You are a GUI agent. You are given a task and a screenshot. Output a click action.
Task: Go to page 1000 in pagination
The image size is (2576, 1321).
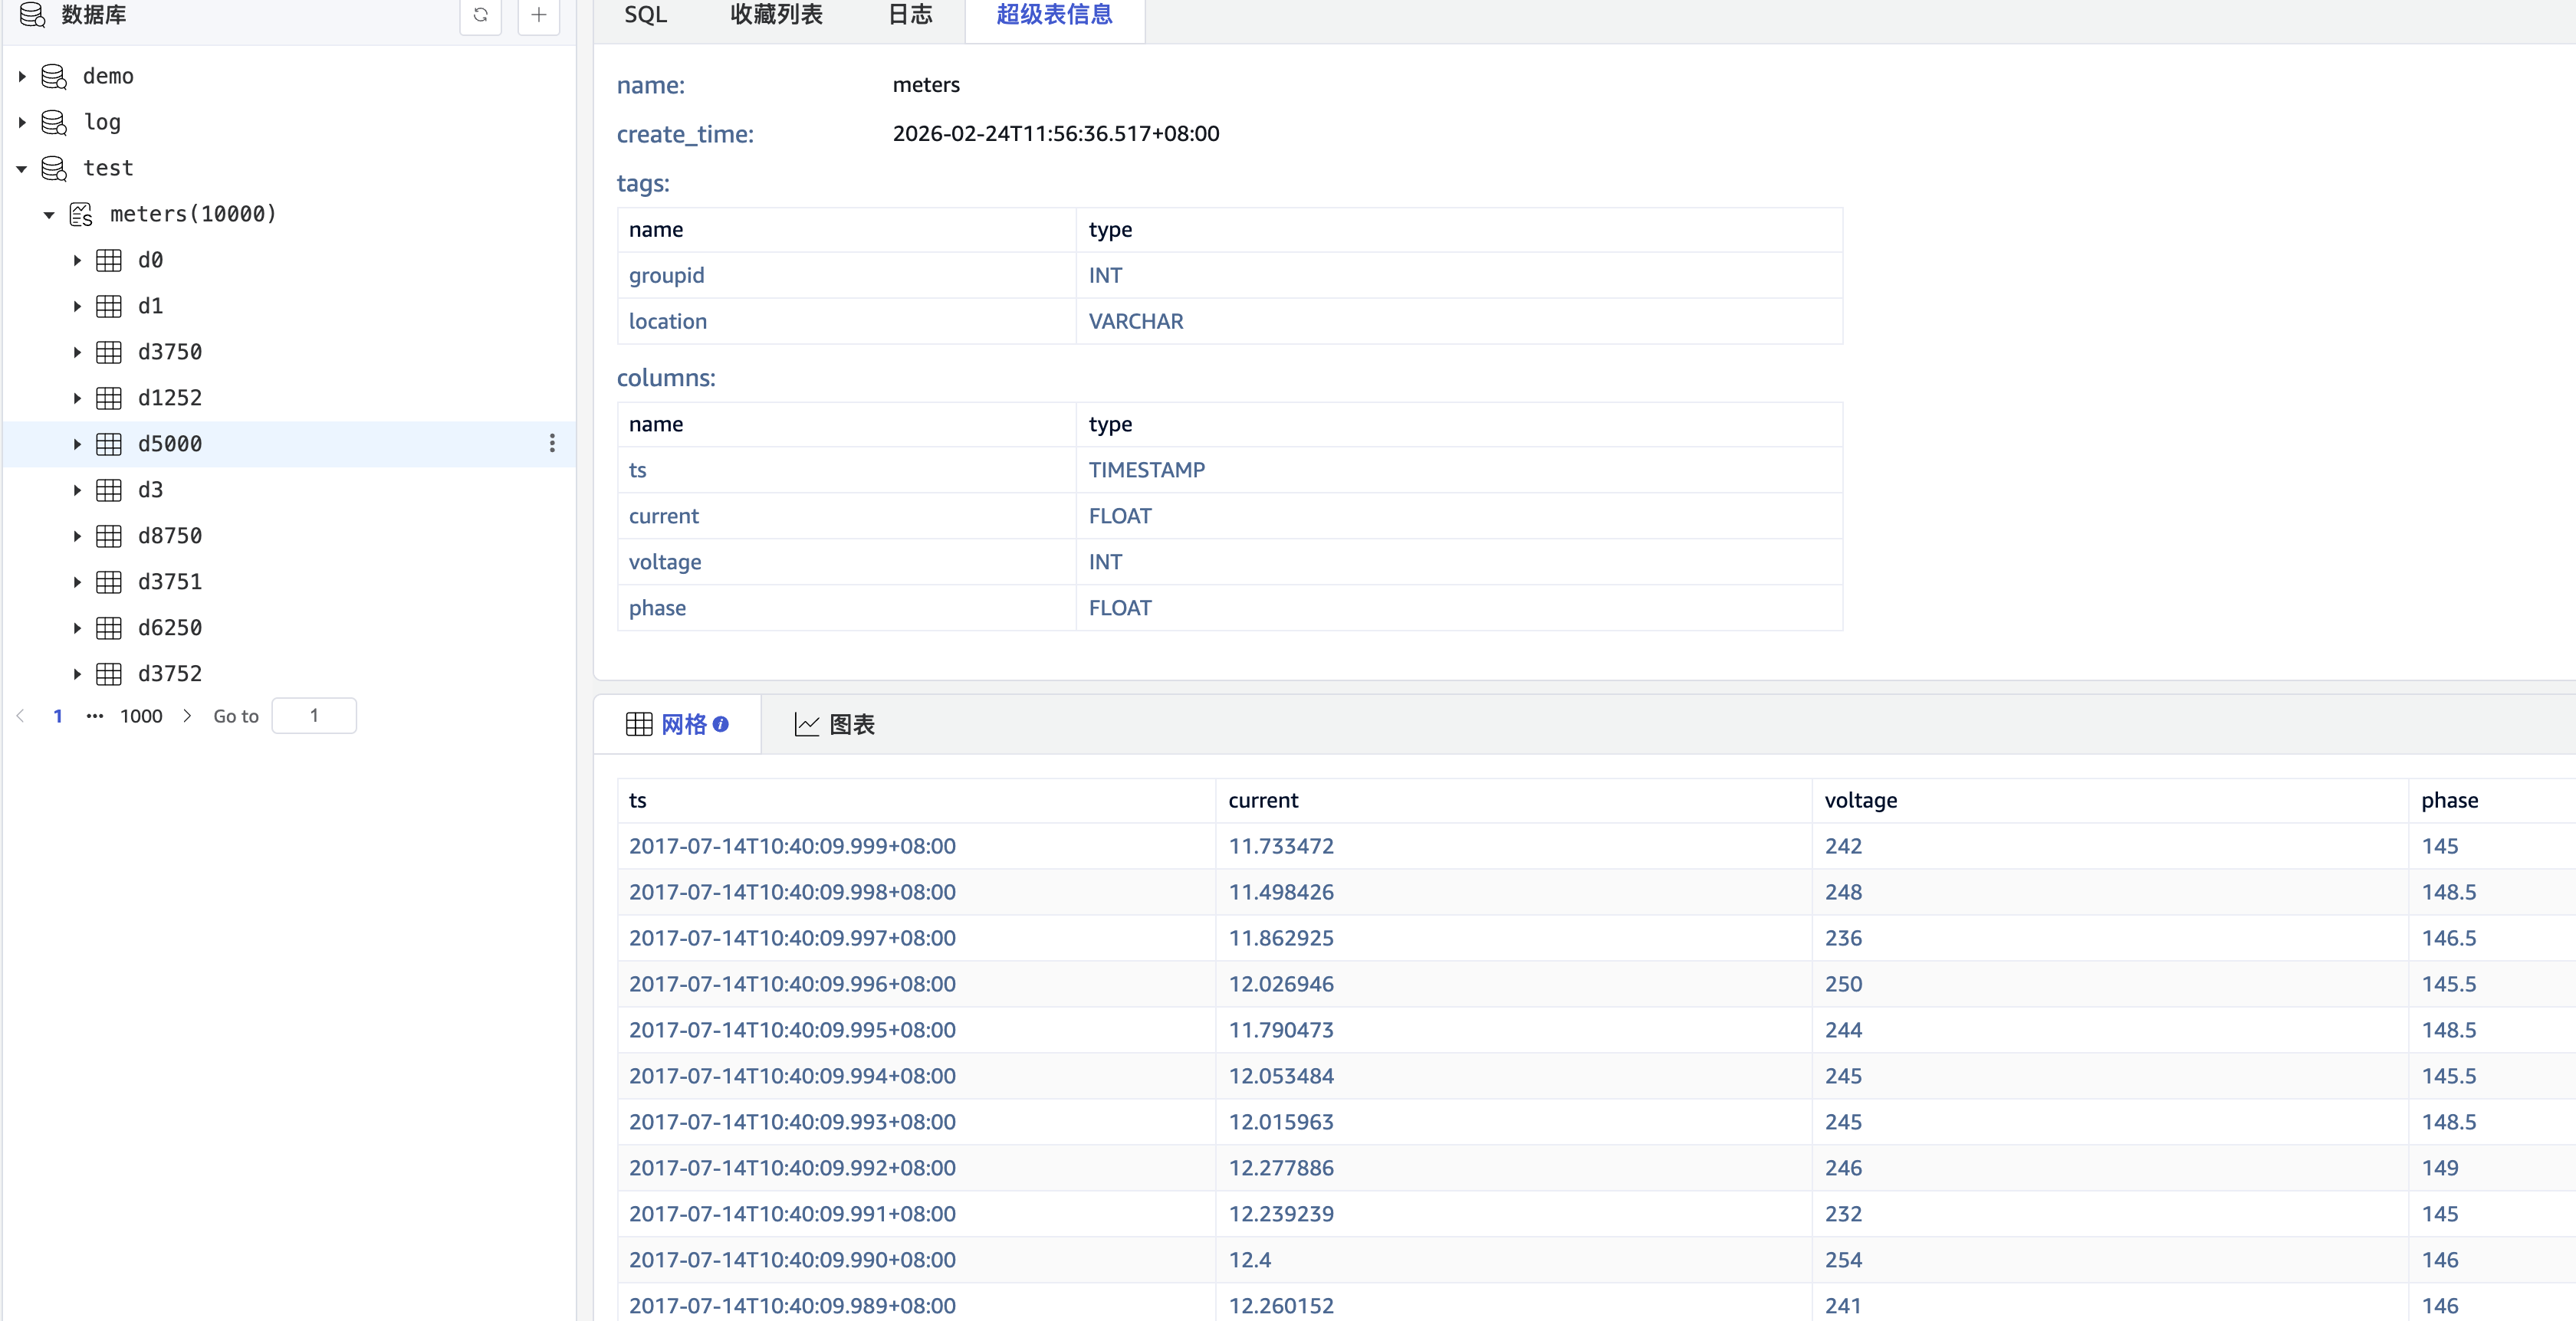pos(141,716)
